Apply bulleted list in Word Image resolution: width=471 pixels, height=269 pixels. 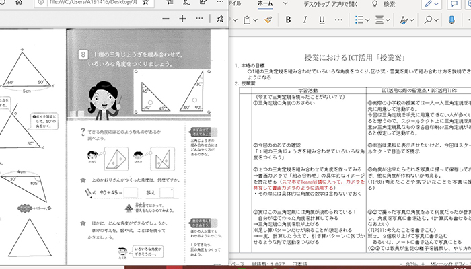pyautogui.click(x=359, y=20)
